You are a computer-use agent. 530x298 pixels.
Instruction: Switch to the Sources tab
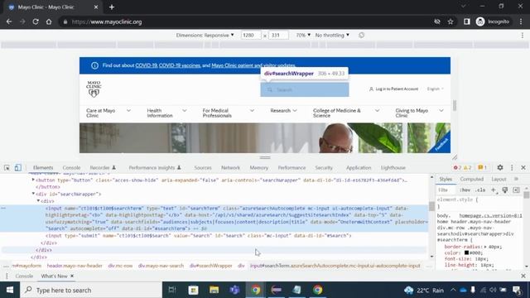tap(203, 167)
